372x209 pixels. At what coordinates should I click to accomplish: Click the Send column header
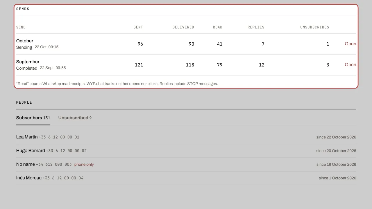click(21, 27)
